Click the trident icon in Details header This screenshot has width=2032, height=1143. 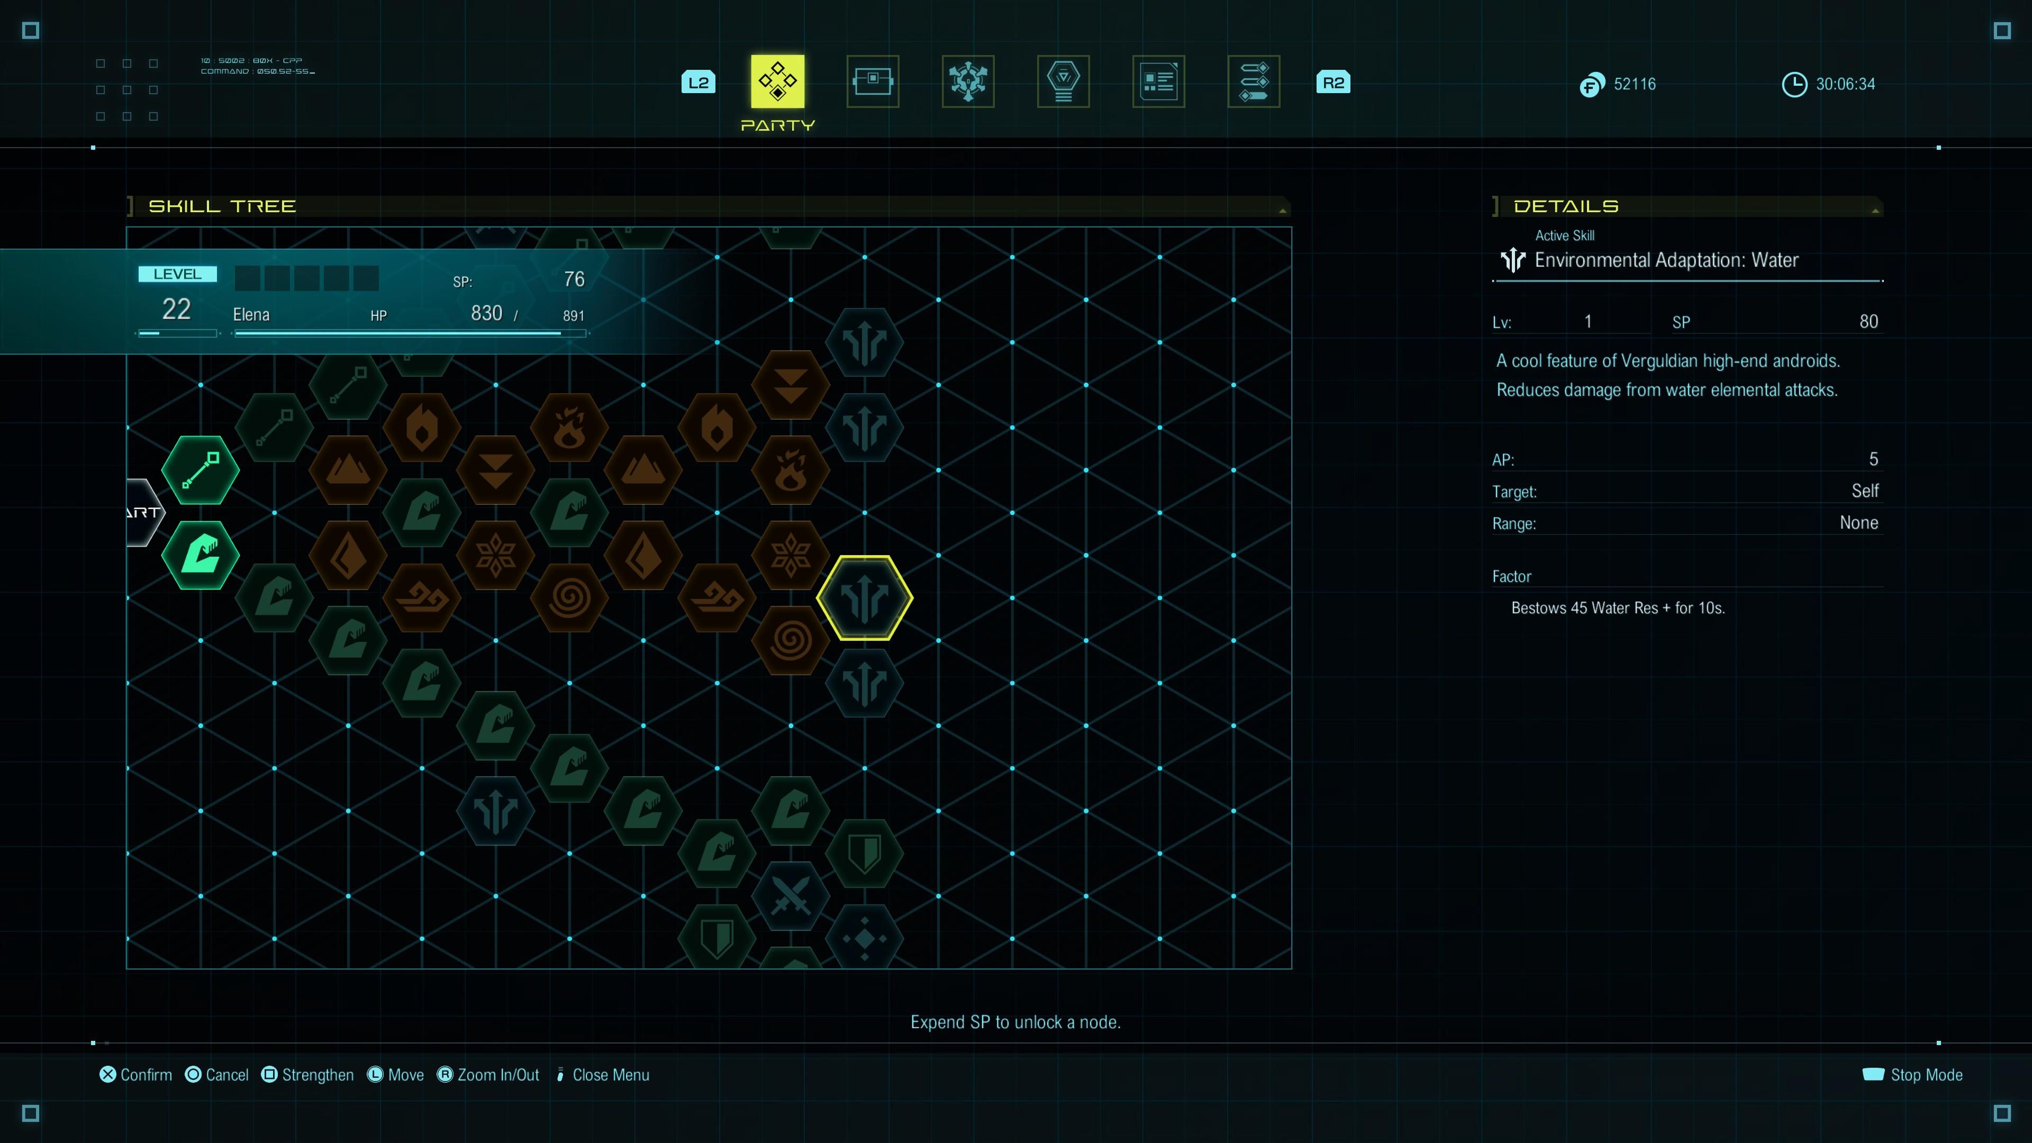pyautogui.click(x=1513, y=259)
